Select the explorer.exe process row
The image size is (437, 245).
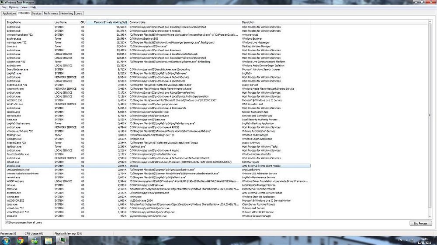pos(158,39)
